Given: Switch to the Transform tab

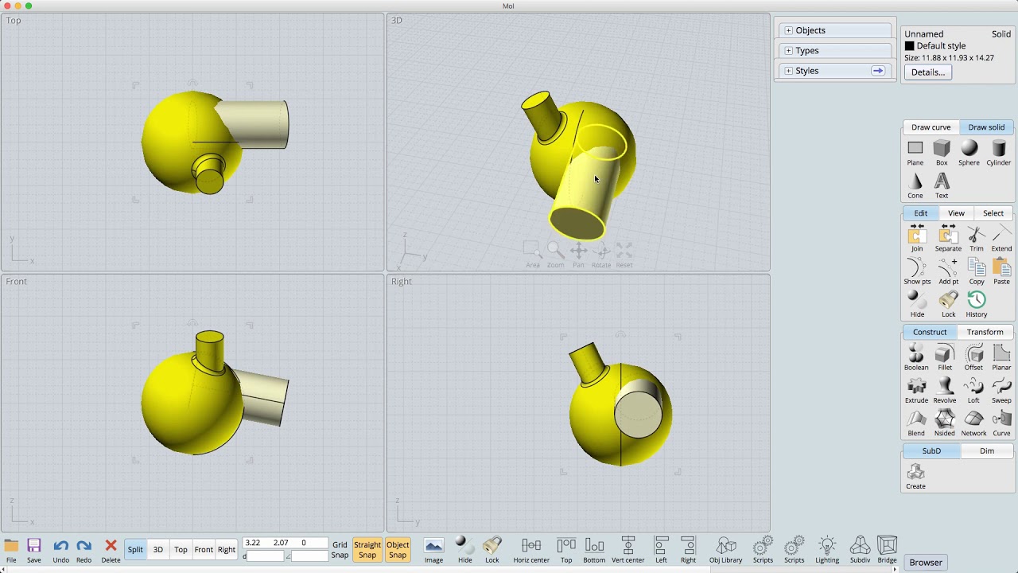Looking at the screenshot, I should pos(985,332).
